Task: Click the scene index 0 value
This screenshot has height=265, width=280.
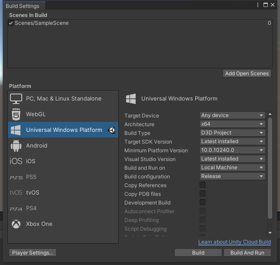Action: tap(269, 23)
